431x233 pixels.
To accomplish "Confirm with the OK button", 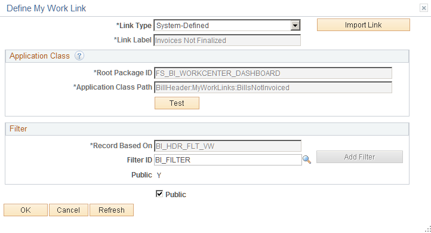I will (26, 210).
